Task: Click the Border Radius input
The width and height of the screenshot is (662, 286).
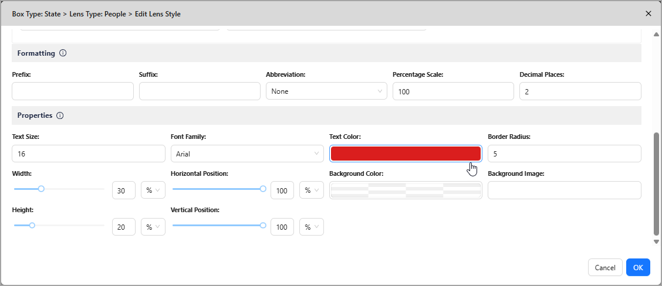Action: pyautogui.click(x=564, y=154)
